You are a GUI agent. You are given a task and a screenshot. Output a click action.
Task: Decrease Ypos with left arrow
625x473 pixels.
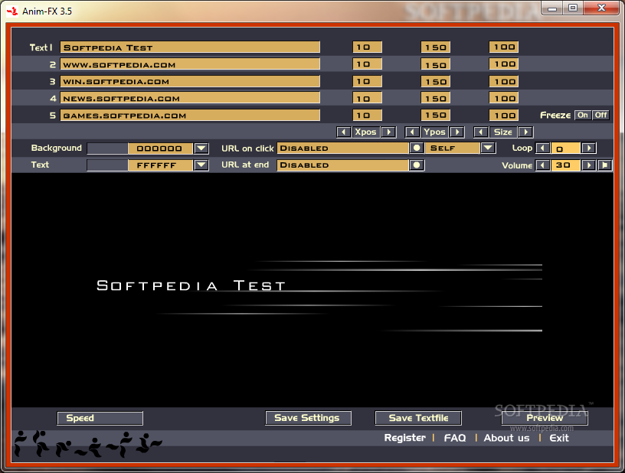412,132
